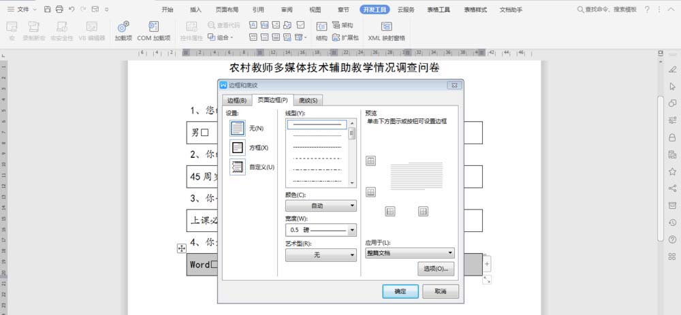681x315 pixels.
Task: Click the star favorites icon in right sidebar
Action: (x=672, y=171)
